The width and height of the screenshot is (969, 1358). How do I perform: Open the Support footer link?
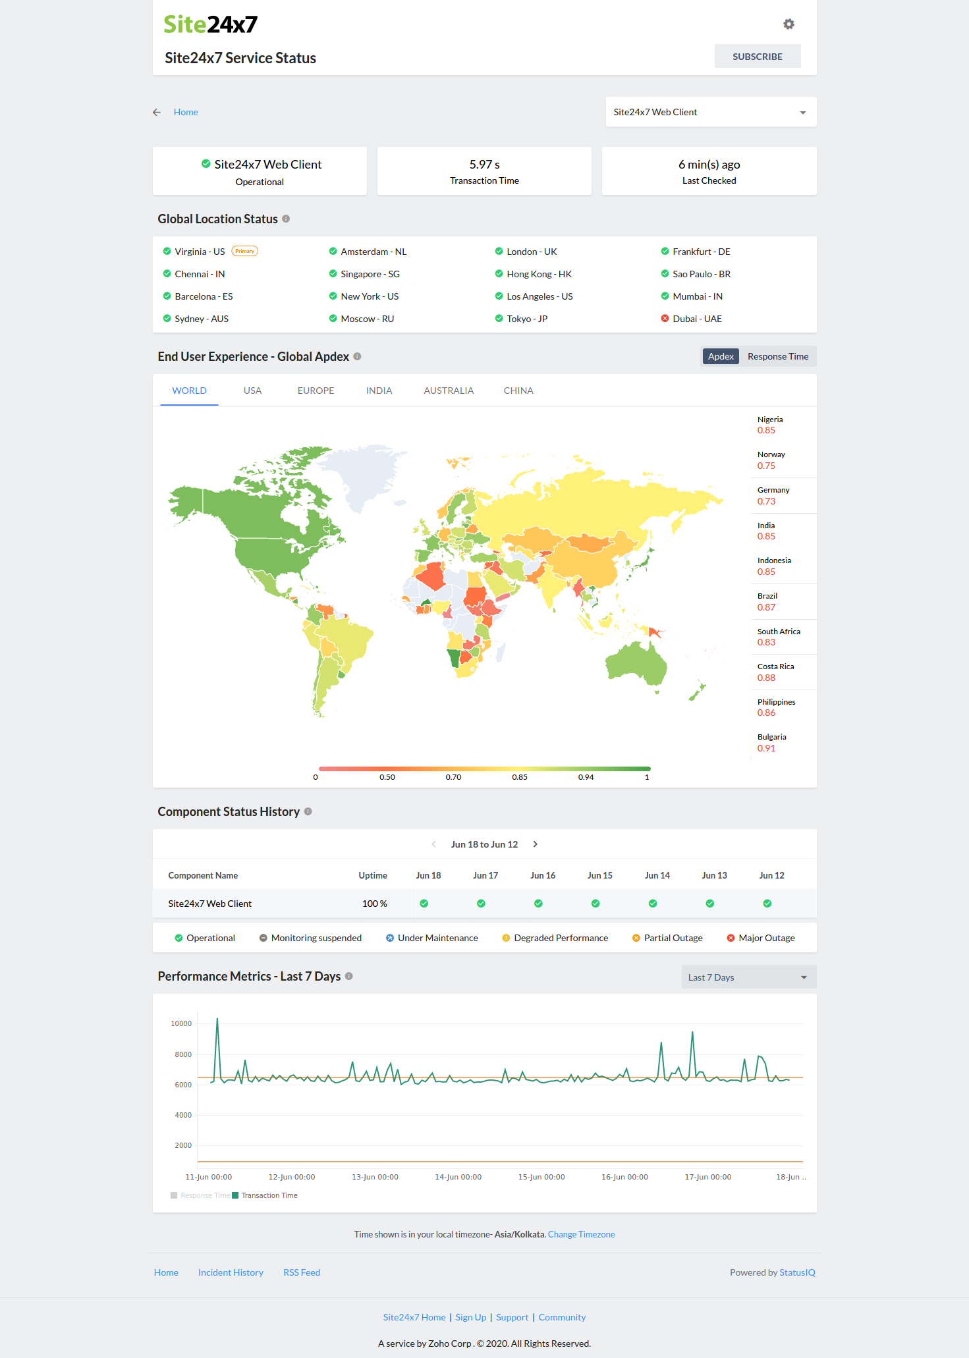click(x=512, y=1317)
